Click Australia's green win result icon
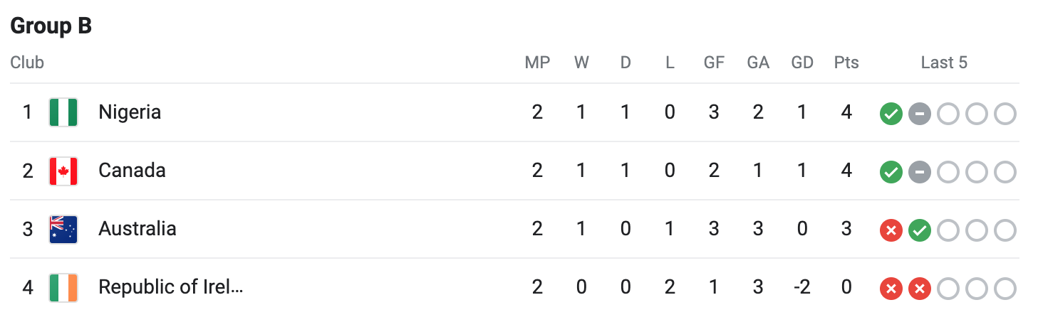Viewport: 1043px width, 327px height. (x=920, y=230)
